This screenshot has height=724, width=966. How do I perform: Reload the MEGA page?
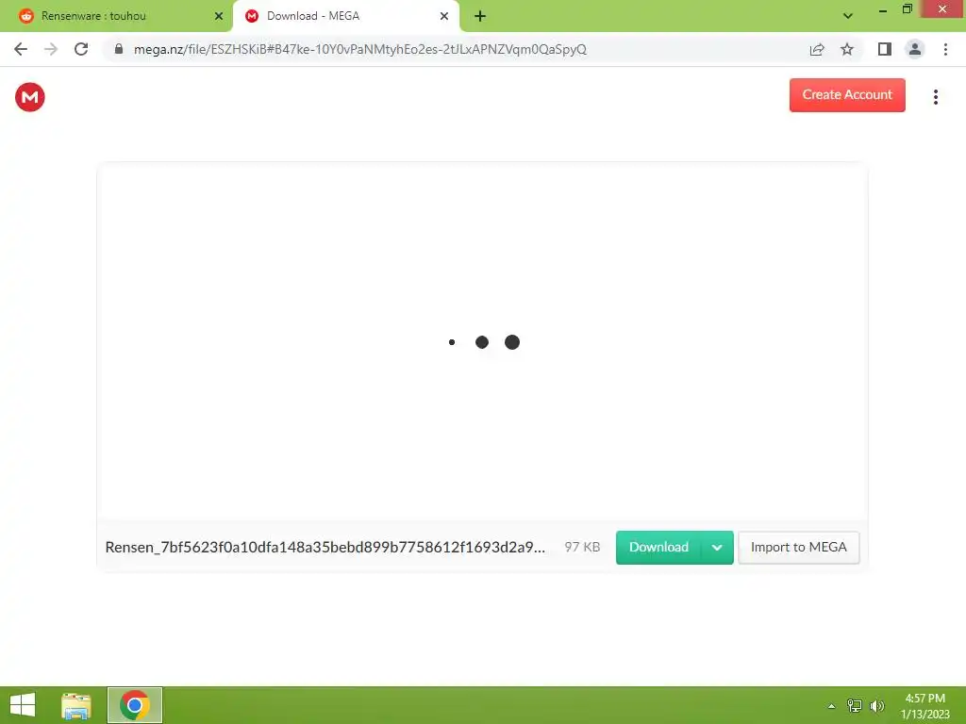click(81, 49)
